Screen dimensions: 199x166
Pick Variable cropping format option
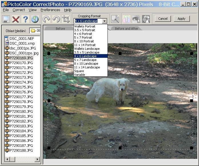80,75
